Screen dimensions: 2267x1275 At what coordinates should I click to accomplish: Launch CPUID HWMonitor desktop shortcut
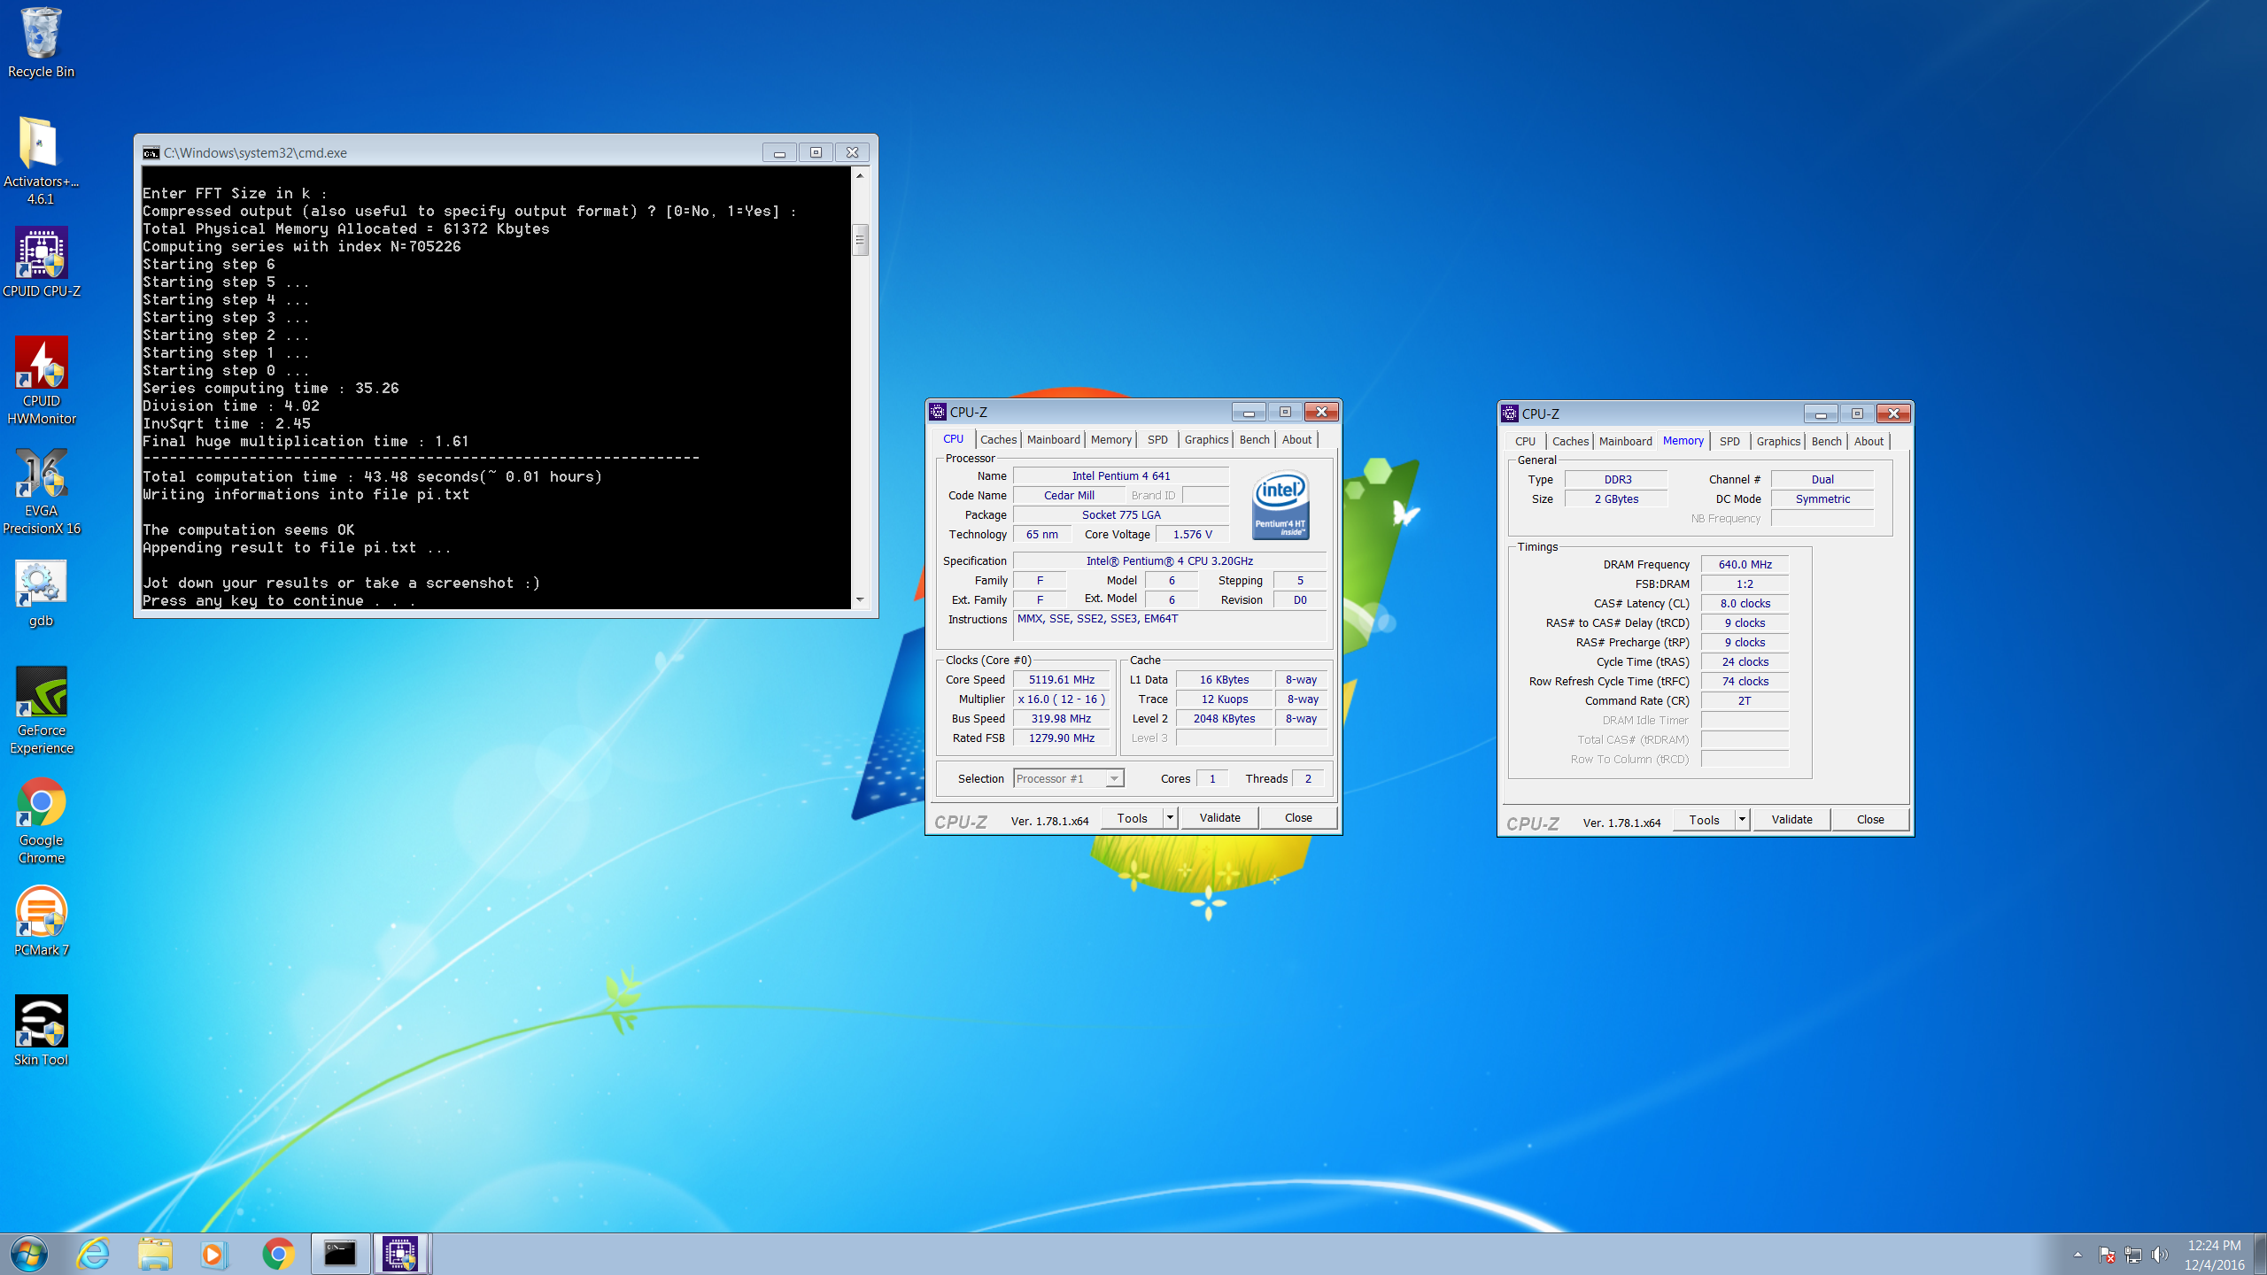pyautogui.click(x=41, y=381)
